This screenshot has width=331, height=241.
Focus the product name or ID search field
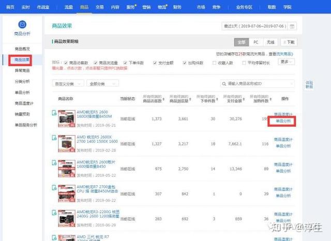coord(258,84)
